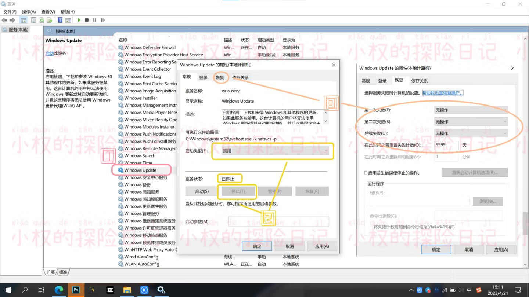Click 确定 in the Recovery-tab dialog

(x=436, y=250)
